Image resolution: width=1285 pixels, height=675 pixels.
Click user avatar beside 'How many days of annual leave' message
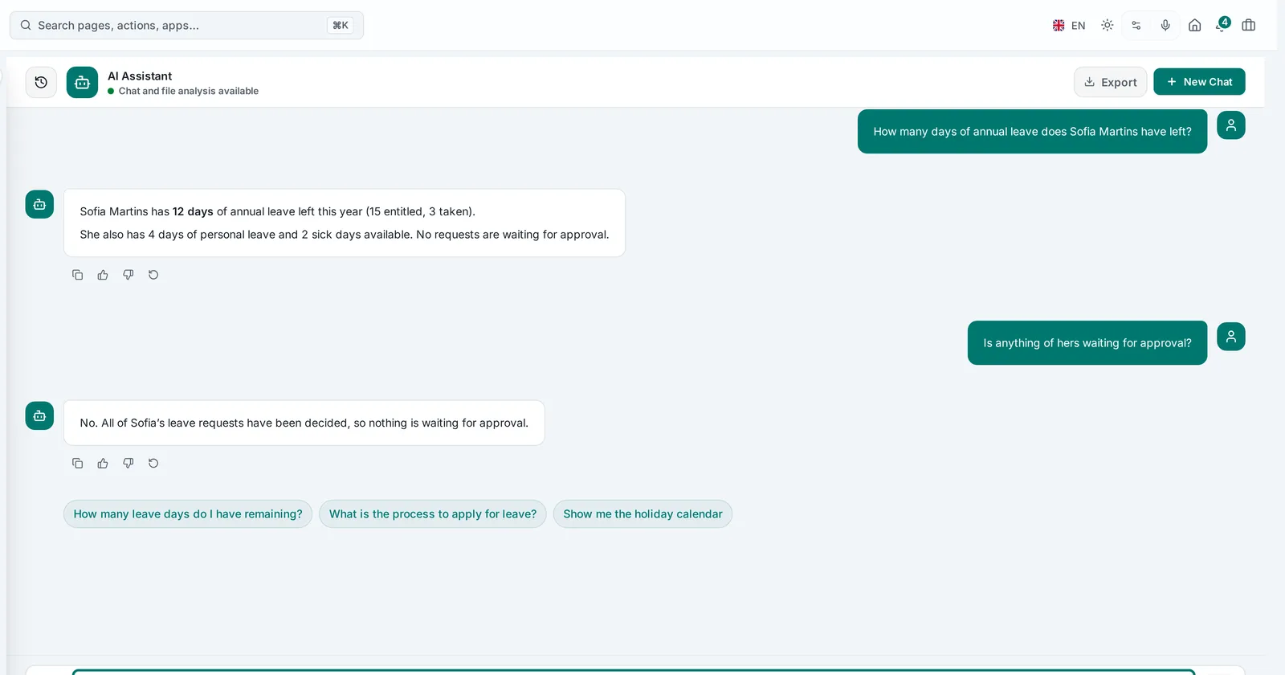pos(1231,125)
